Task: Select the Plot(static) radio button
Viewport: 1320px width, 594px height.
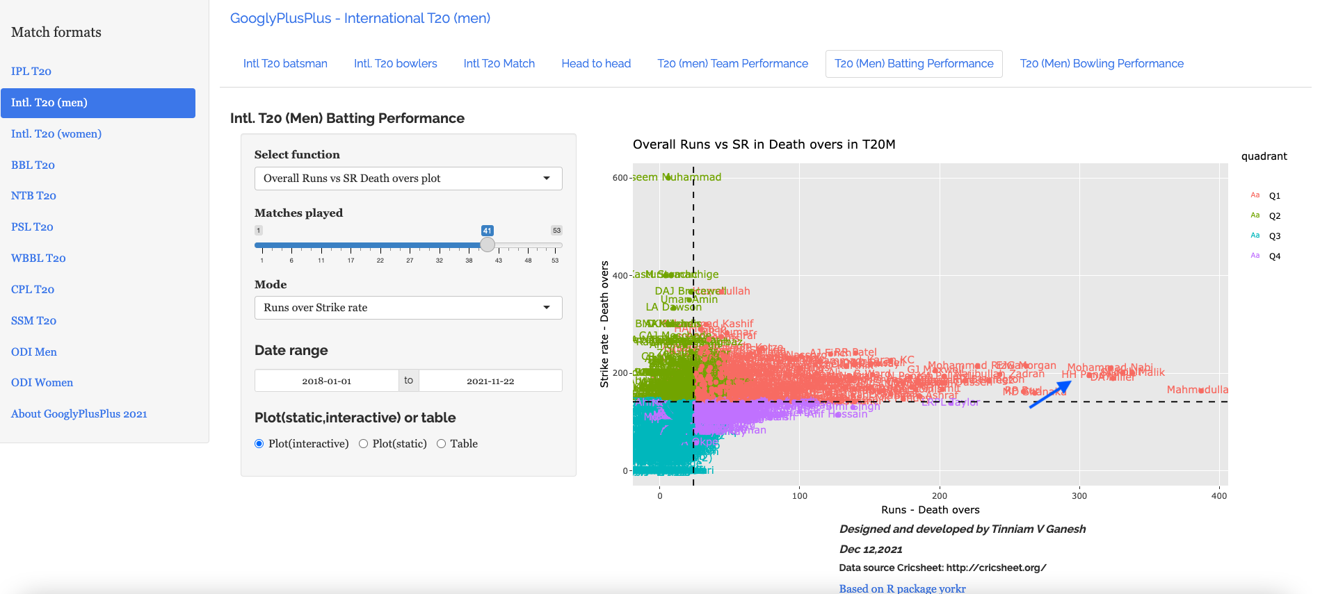Action: 363,444
